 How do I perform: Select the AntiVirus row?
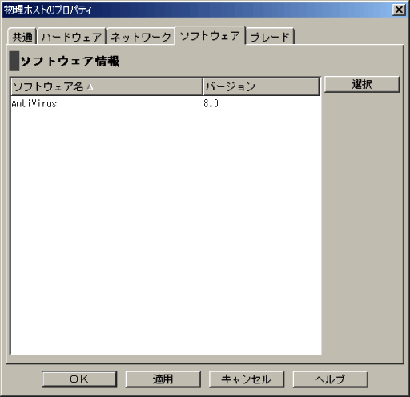pyautogui.click(x=166, y=103)
